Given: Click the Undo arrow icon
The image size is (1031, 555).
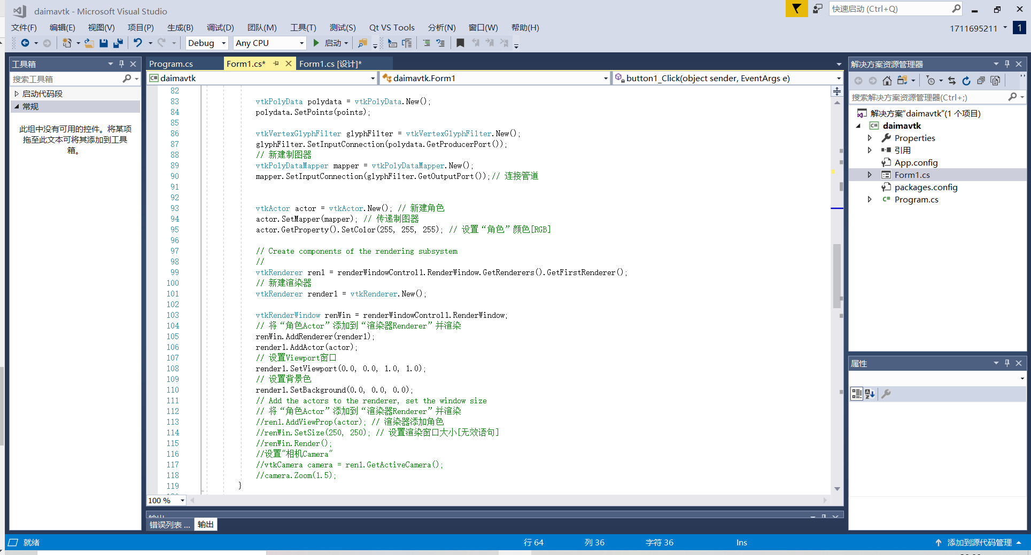Looking at the screenshot, I should coord(138,43).
